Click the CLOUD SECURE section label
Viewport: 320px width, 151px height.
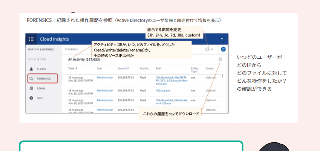point(37,59)
